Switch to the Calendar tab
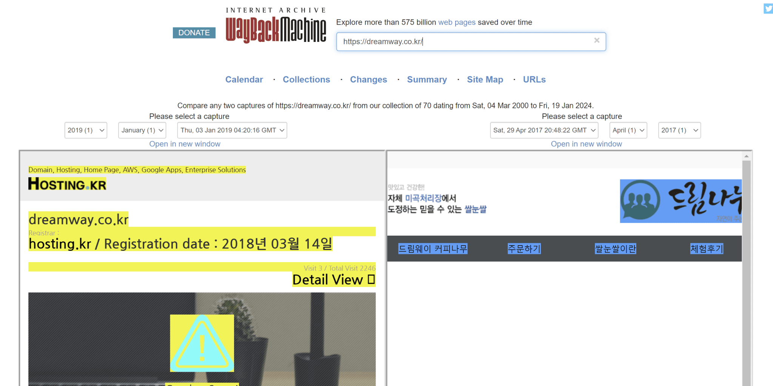 [244, 79]
